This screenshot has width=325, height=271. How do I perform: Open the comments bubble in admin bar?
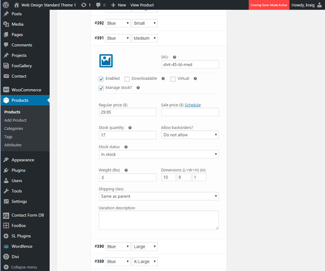tap(98, 5)
